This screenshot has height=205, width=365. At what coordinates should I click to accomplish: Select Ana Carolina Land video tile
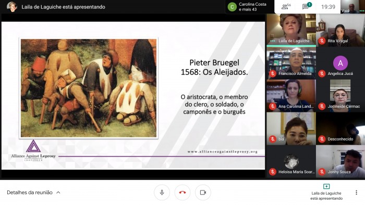coord(291,96)
